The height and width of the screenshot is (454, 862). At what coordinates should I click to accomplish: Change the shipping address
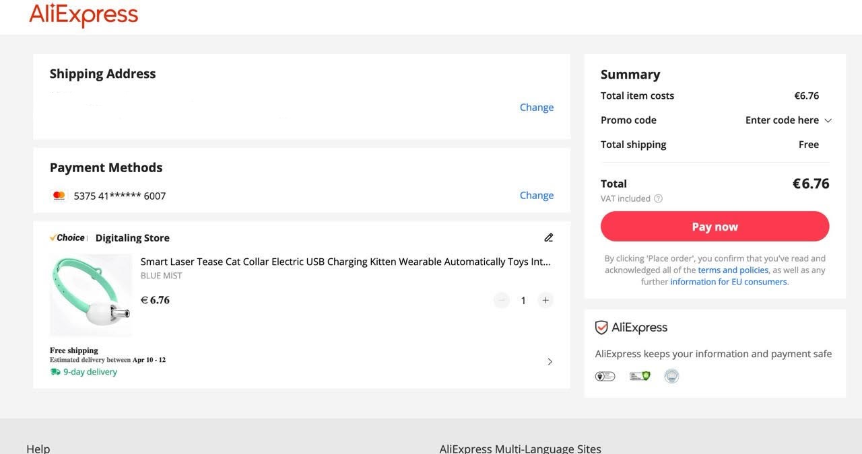(x=537, y=108)
